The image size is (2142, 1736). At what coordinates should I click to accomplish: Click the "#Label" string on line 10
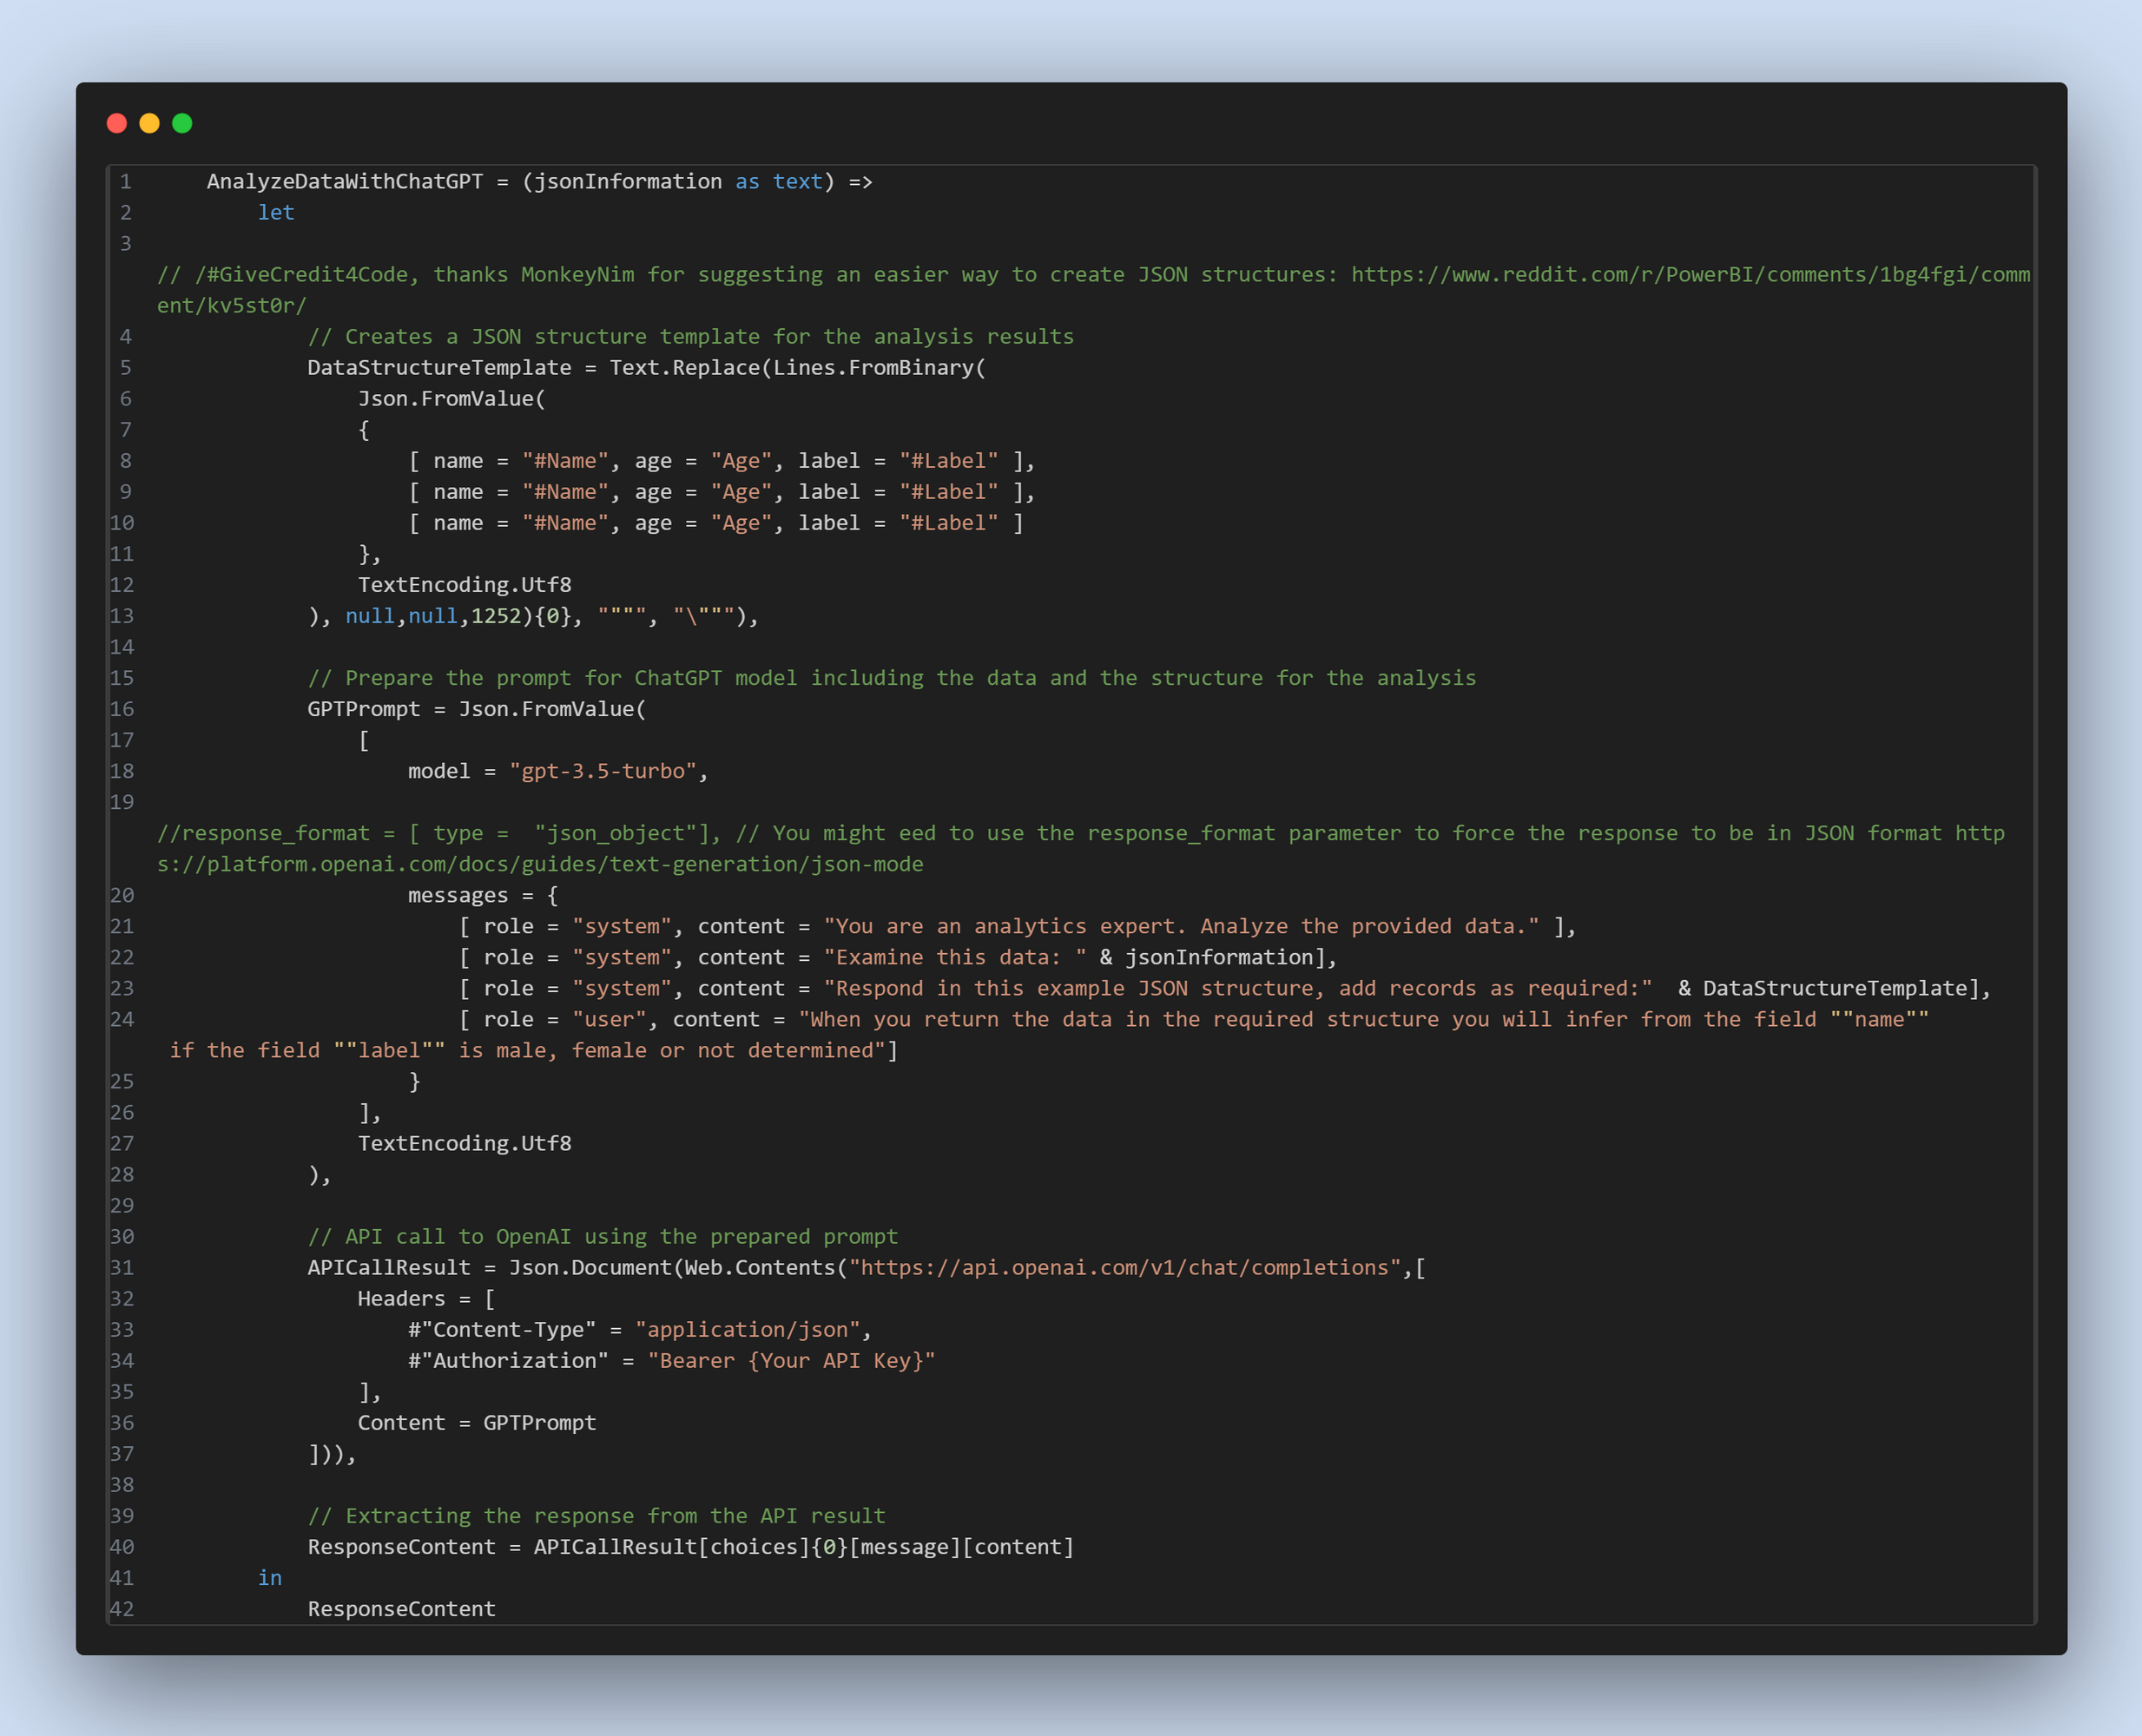tap(948, 522)
